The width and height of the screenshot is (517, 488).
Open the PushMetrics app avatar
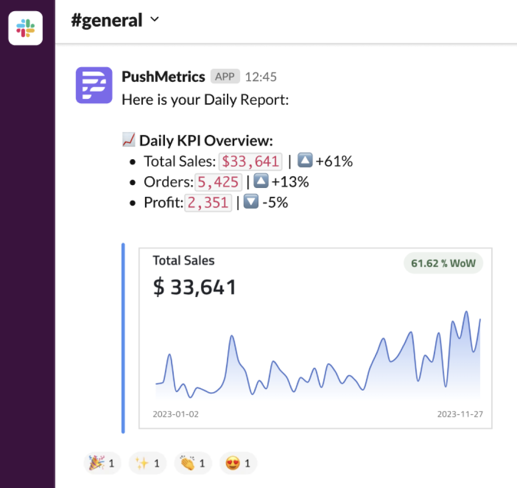pyautogui.click(x=94, y=85)
